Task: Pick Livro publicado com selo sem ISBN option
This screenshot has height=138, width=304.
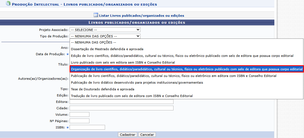Action: coord(187,62)
